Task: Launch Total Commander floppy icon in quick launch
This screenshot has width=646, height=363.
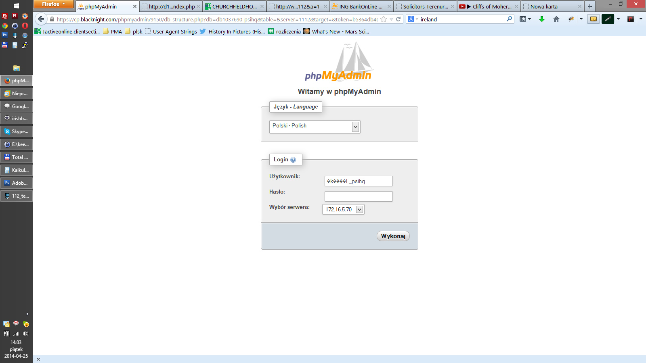Action: point(5,45)
